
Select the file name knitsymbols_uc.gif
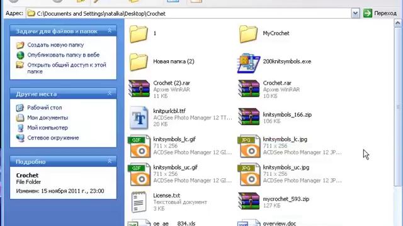pos(175,168)
